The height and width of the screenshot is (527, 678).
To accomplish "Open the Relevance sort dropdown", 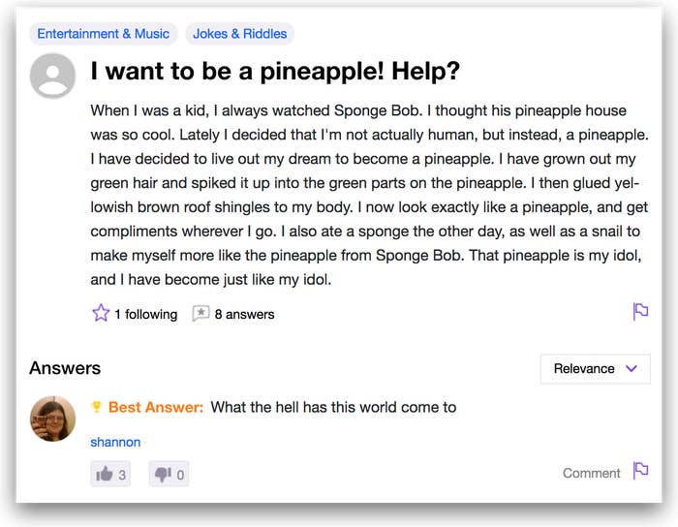I will pos(595,369).
